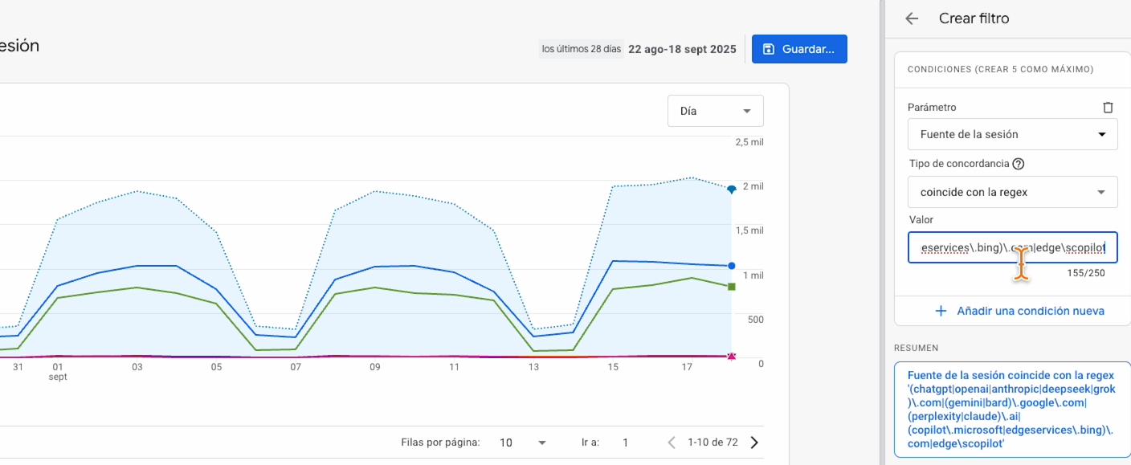Image resolution: width=1131 pixels, height=465 pixels.
Task: Change Filas por página dropdown value
Action: pos(522,443)
